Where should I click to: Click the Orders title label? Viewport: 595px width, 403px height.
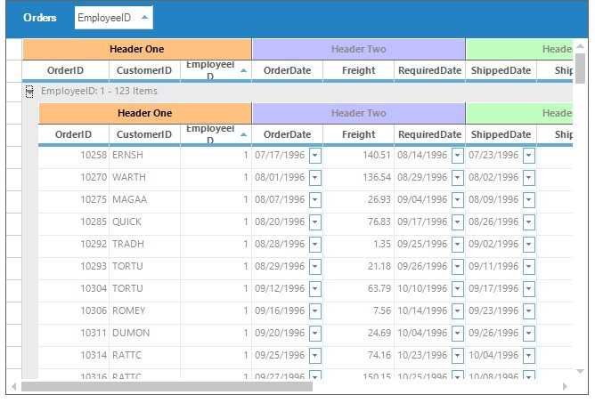40,18
